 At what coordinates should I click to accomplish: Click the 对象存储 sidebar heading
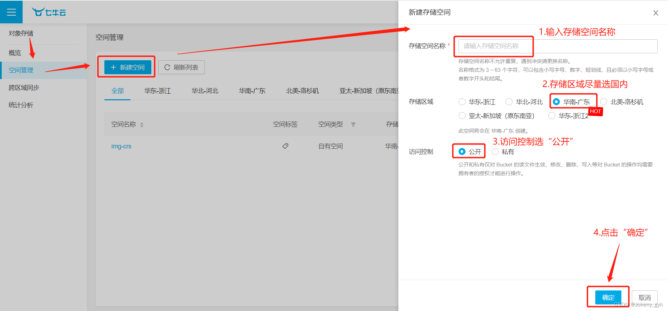[21, 33]
